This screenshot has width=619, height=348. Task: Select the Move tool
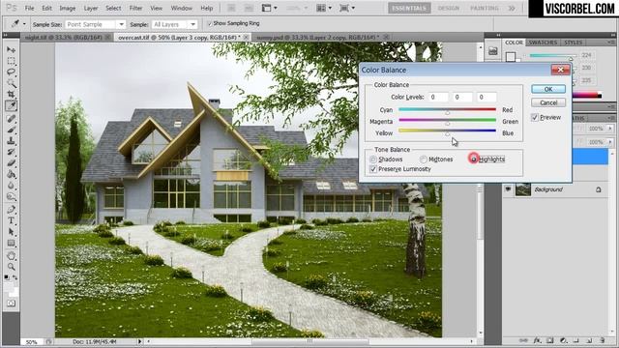click(11, 49)
